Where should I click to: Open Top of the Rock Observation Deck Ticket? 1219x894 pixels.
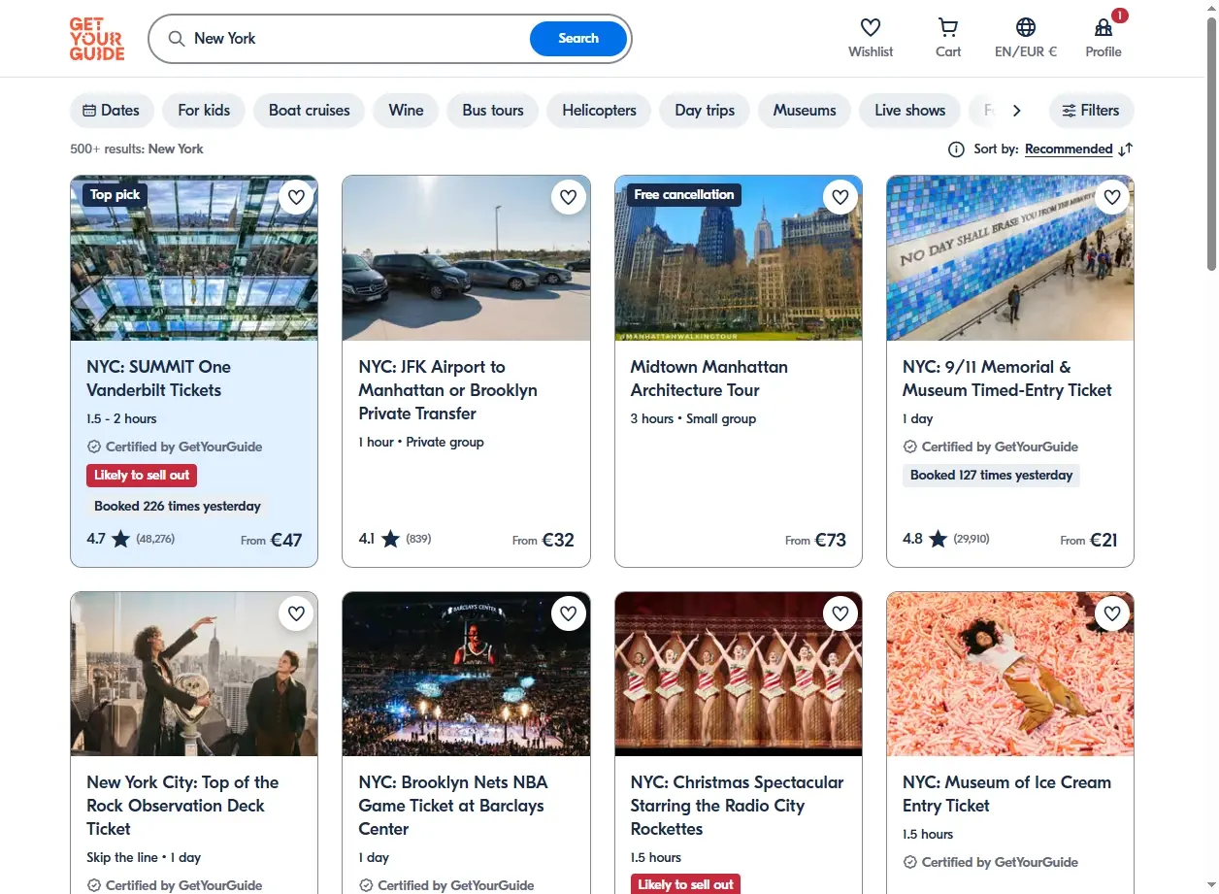[x=182, y=806]
